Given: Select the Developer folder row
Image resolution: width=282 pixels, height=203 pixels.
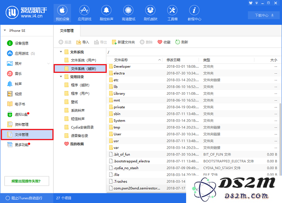Looking at the screenshot, I should click(193, 66).
